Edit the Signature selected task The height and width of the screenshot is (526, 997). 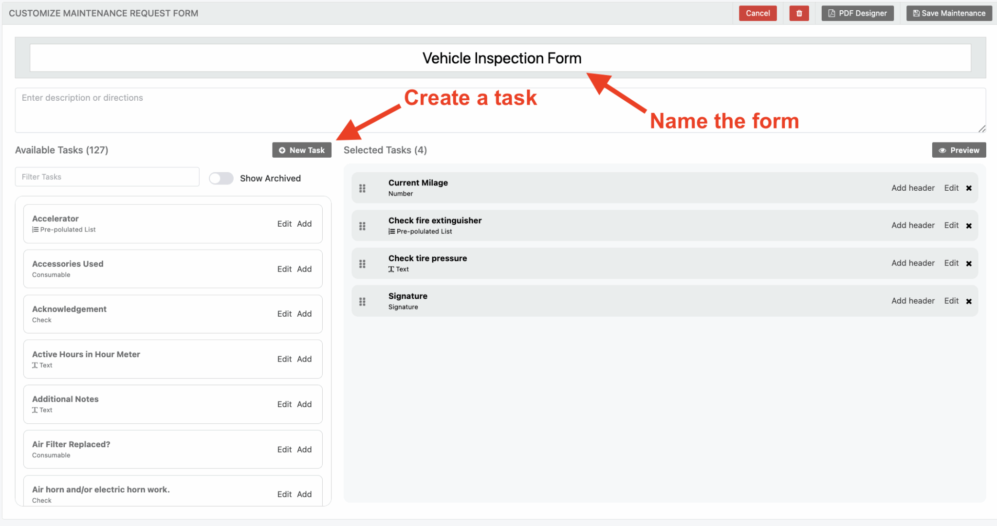click(951, 301)
